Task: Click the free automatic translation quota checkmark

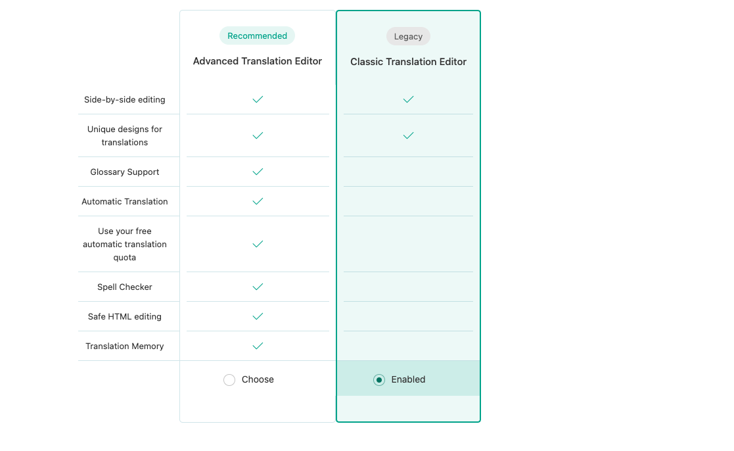Action: point(258,244)
